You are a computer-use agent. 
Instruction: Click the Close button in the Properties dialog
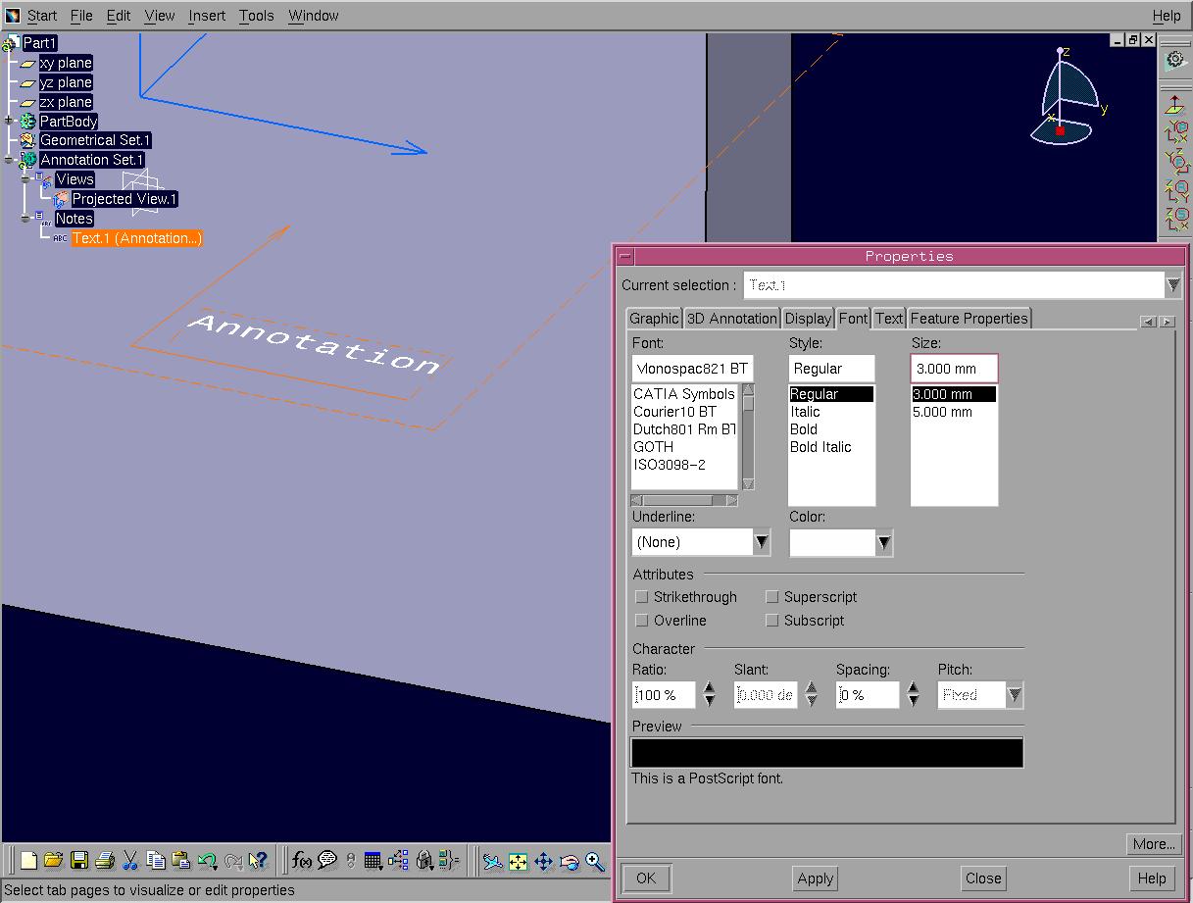click(983, 878)
